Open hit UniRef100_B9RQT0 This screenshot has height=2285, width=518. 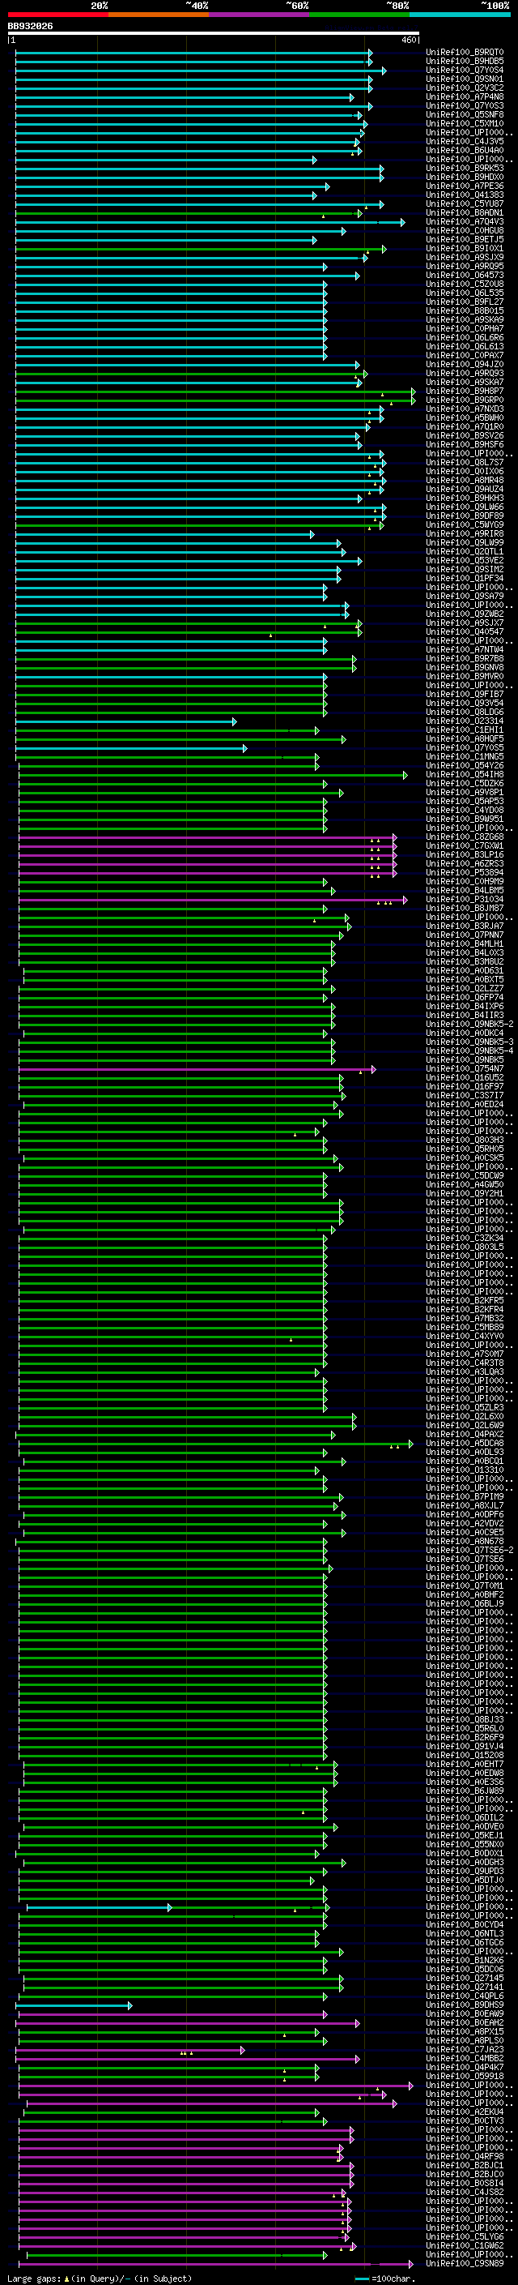click(465, 53)
